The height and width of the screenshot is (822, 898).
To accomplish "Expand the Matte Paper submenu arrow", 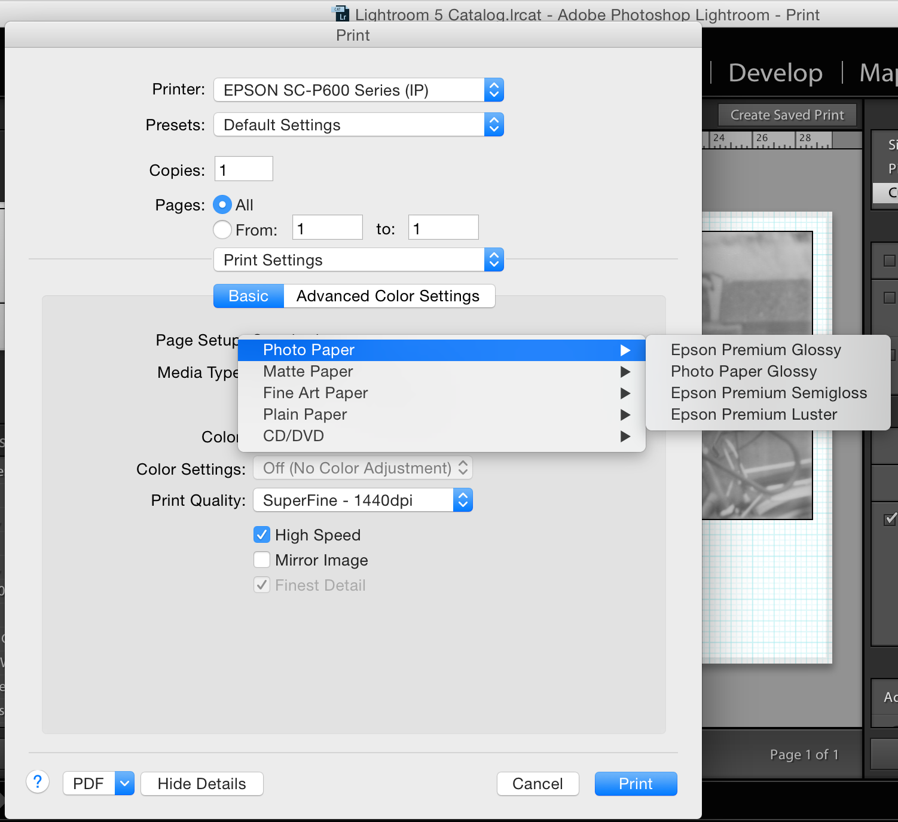I will [625, 372].
